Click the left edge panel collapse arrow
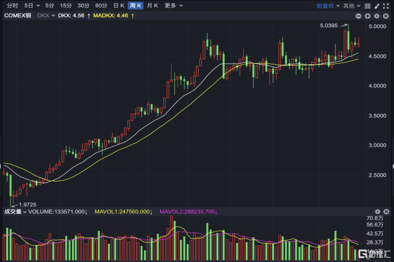Viewport: 394px width, 262px height. (1, 166)
